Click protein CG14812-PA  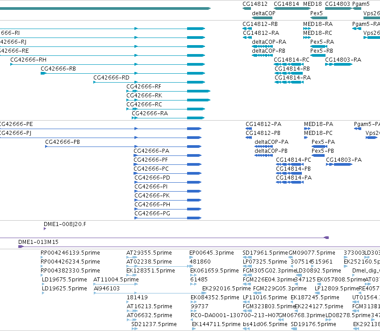coord(263,124)
